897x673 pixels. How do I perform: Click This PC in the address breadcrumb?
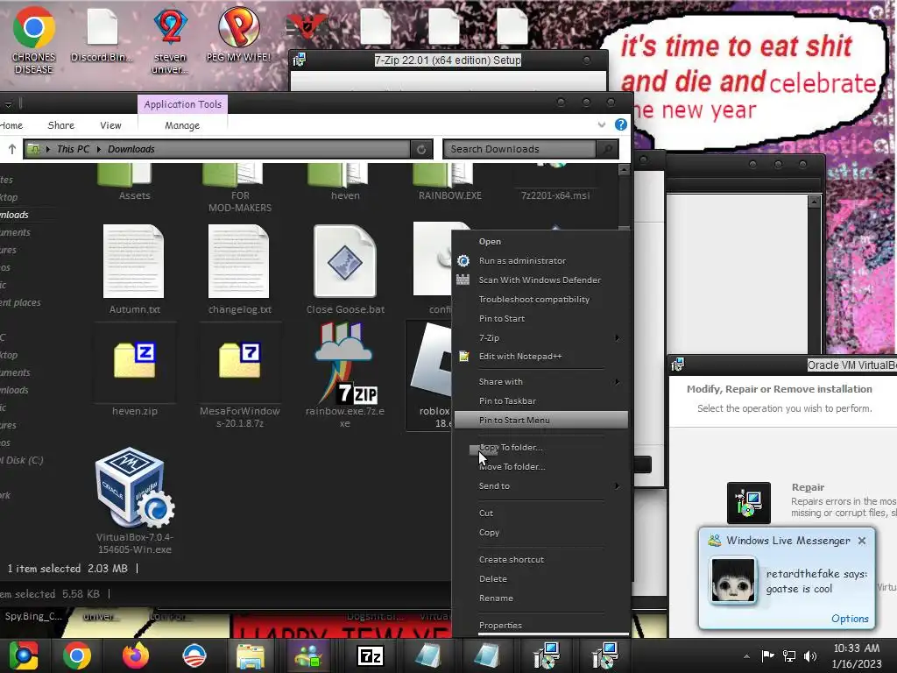[x=73, y=149]
